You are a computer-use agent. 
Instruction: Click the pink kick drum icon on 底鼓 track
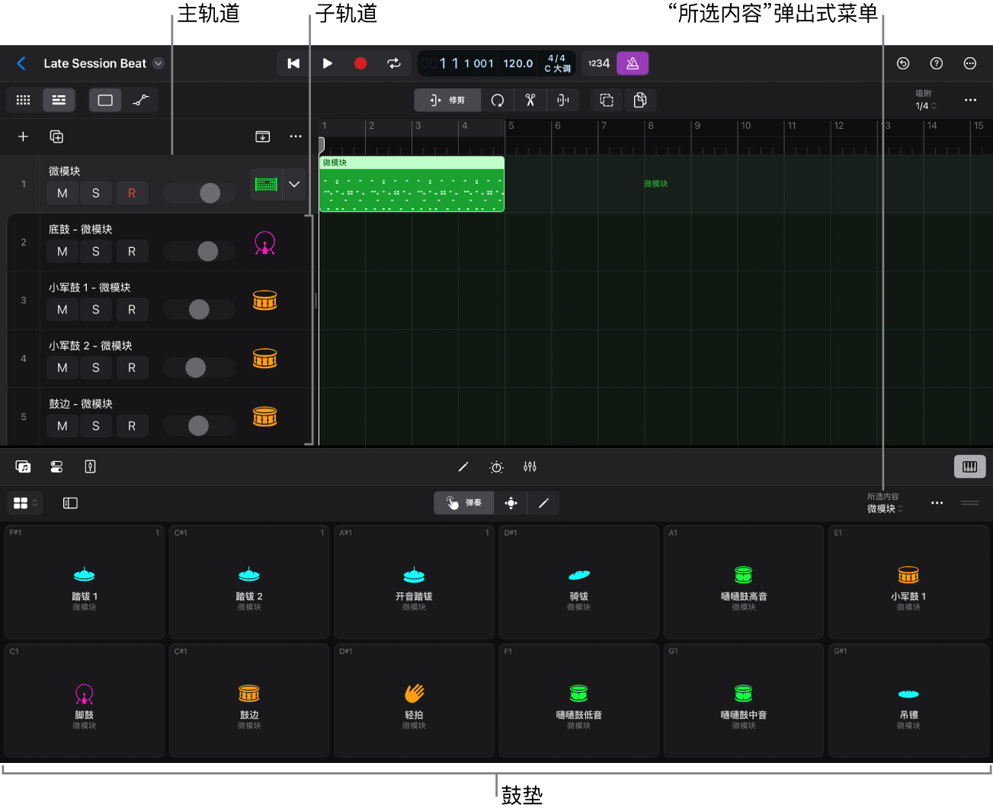[265, 242]
